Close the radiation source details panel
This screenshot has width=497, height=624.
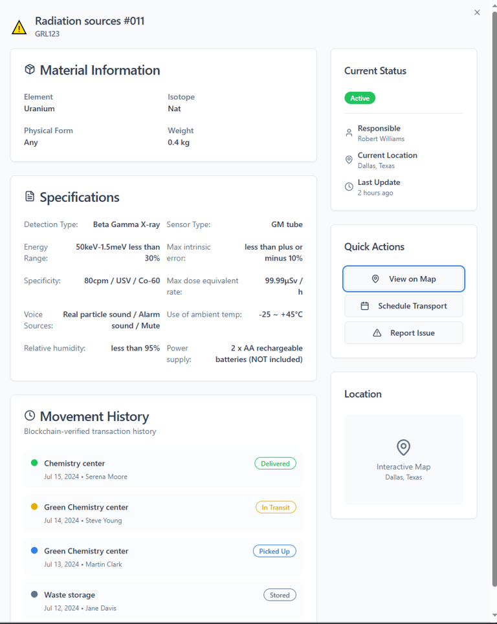[x=477, y=12]
